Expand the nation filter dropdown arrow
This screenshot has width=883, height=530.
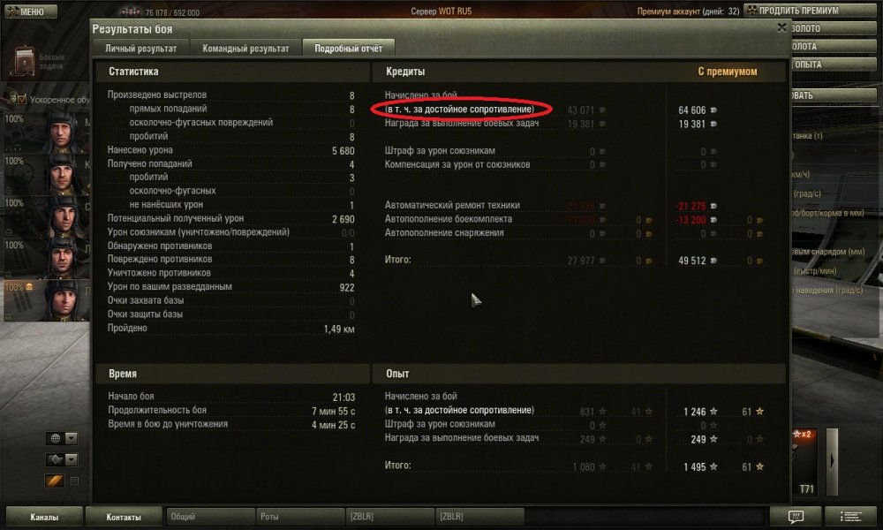click(72, 438)
